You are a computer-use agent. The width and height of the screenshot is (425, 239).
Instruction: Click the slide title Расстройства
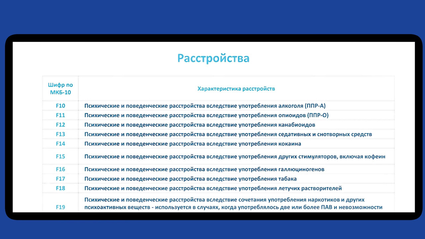point(213,58)
